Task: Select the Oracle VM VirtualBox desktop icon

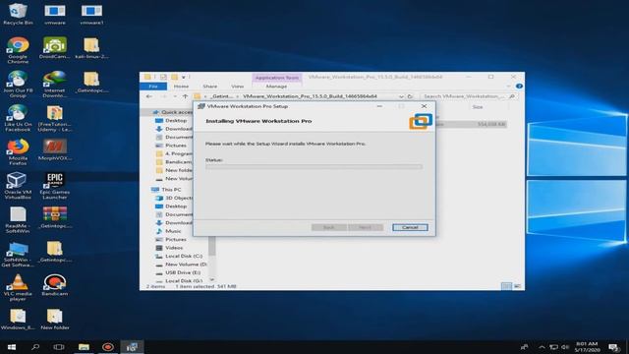Action: click(x=18, y=186)
